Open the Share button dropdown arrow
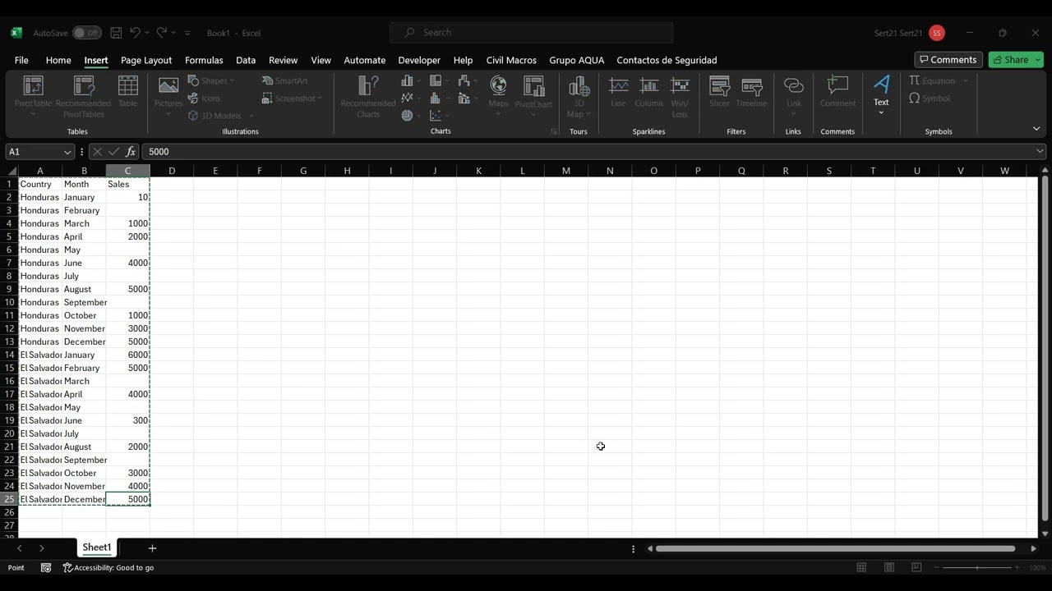 tap(1038, 60)
